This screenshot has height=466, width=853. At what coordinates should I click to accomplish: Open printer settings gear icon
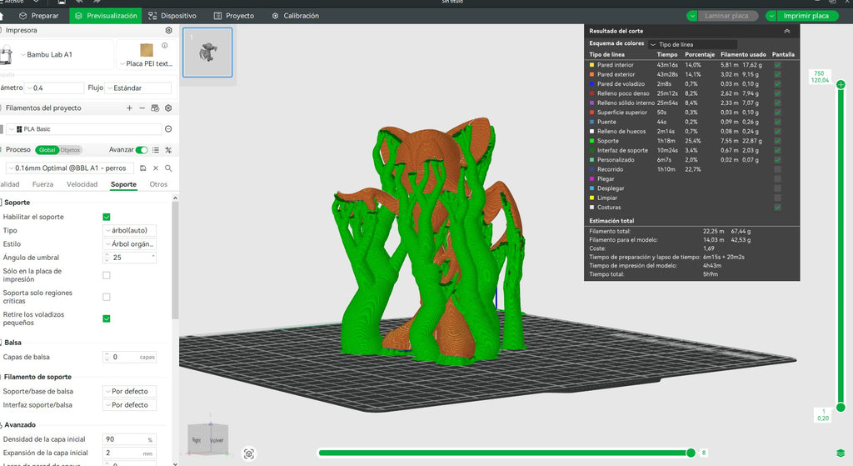click(x=168, y=31)
